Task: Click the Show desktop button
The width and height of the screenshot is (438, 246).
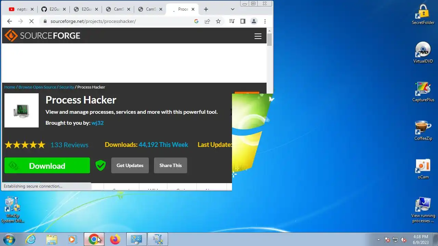Action: click(435, 240)
